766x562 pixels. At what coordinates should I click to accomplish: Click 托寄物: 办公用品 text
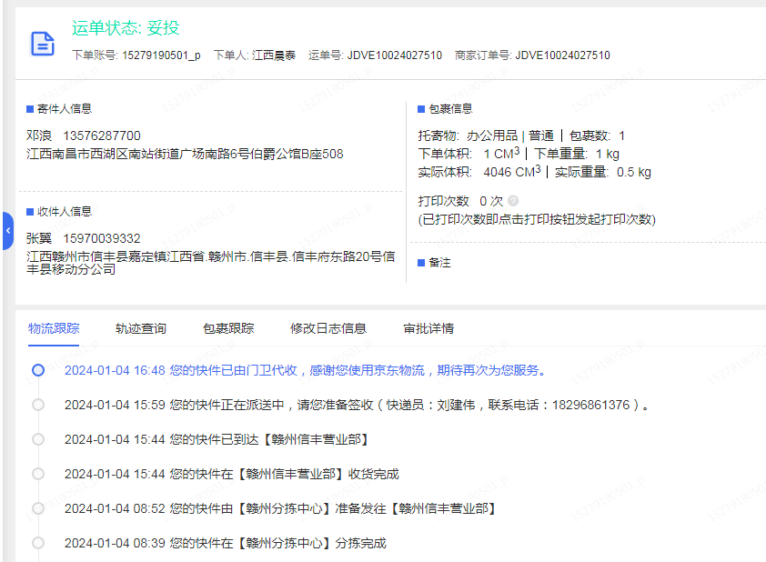tap(468, 135)
